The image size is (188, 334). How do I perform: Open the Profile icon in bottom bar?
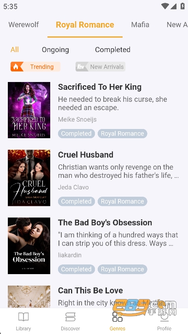click(164, 317)
